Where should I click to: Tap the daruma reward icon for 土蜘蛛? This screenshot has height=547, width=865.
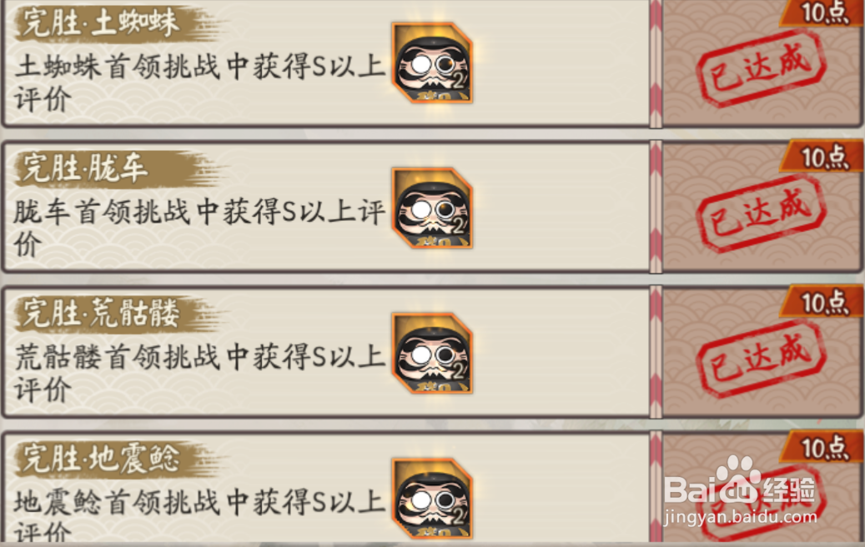coord(432,63)
